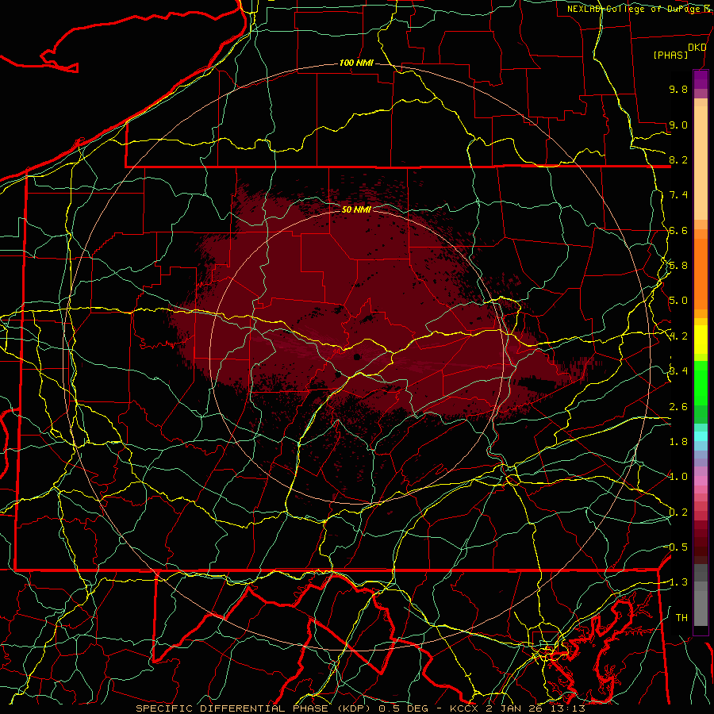Viewport: 714px width, 714px height.
Task: Click the 1.0 legend value
Action: coord(678,477)
